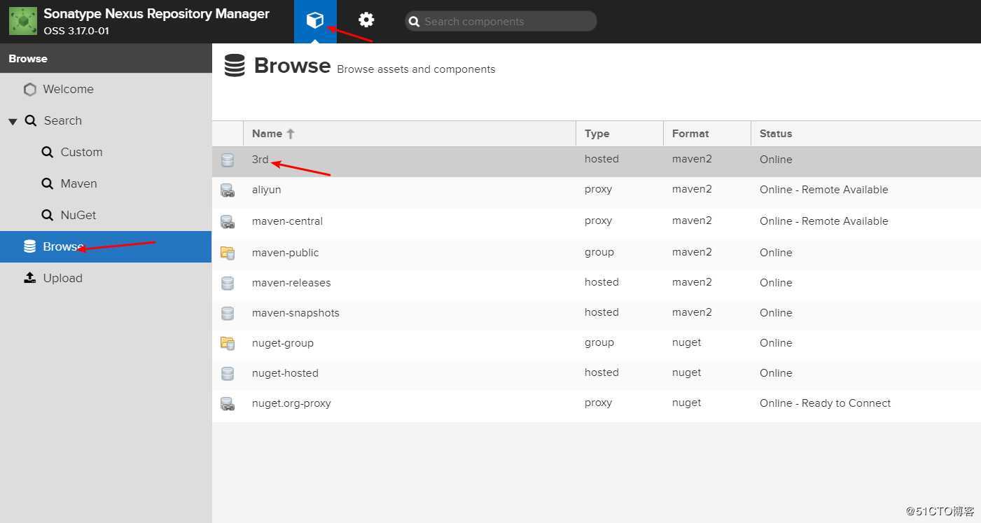Click the search magnifier icon in header
The image size is (981, 523).
[415, 22]
